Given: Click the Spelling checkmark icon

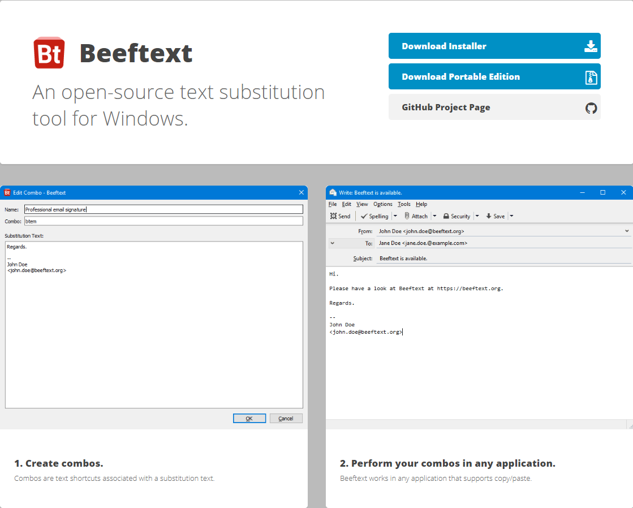Looking at the screenshot, I should tap(364, 217).
